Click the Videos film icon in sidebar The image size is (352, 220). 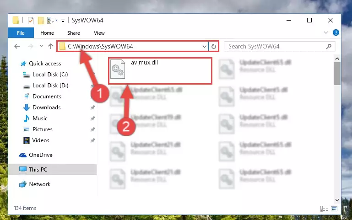pyautogui.click(x=27, y=140)
